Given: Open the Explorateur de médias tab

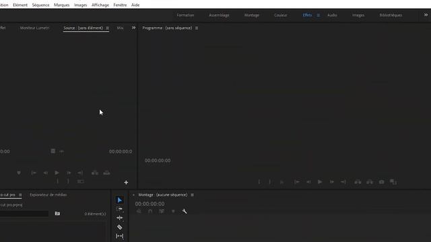Looking at the screenshot, I should tap(48, 195).
